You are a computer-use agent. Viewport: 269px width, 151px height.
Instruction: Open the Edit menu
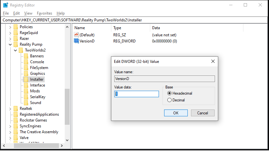tap(17, 13)
